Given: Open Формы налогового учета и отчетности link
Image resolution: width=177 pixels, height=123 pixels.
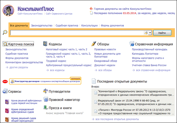Looking at the screenshot, I should click(x=148, y=59).
